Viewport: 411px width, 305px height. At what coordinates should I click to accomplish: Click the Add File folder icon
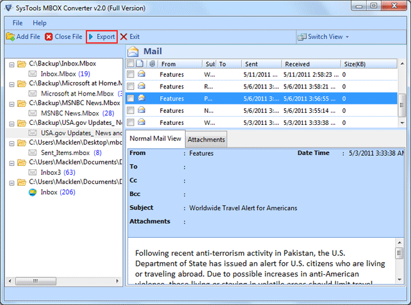[x=10, y=37]
